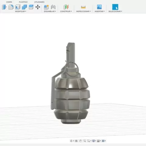Image resolution: width=146 pixels, height=146 pixels.
Task: Expand the ENSAMBLAR dropdown
Action: pyautogui.click(x=50, y=11)
